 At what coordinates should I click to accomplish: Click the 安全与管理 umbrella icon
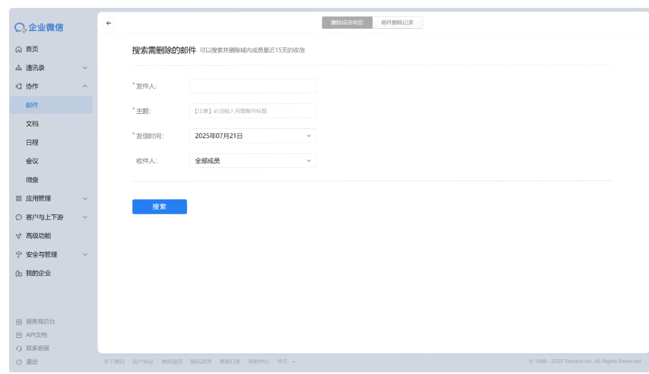(19, 255)
